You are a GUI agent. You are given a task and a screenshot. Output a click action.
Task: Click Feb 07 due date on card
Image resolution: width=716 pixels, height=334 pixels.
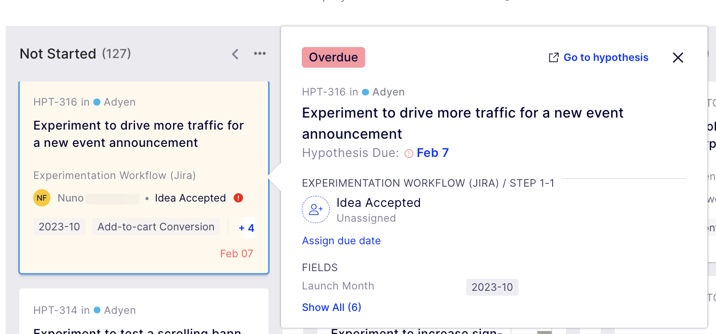(236, 254)
